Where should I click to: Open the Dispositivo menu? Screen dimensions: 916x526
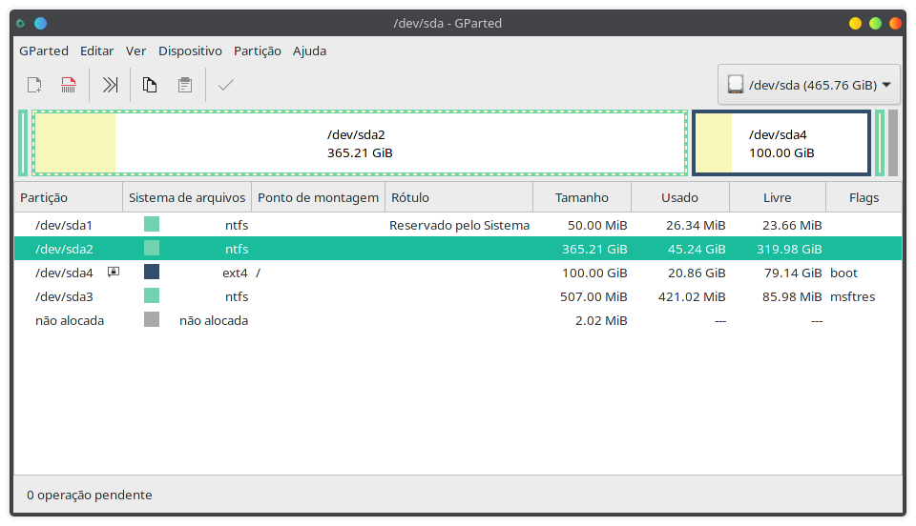(x=191, y=51)
